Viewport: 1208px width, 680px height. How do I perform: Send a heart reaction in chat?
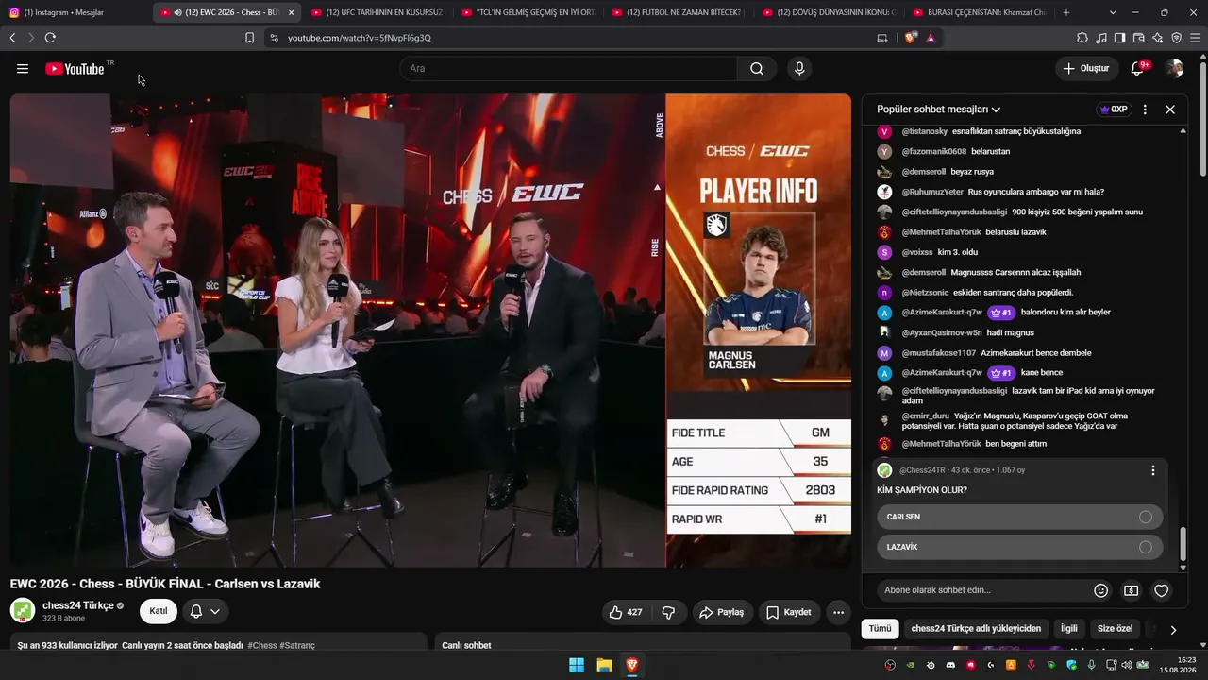click(x=1162, y=590)
